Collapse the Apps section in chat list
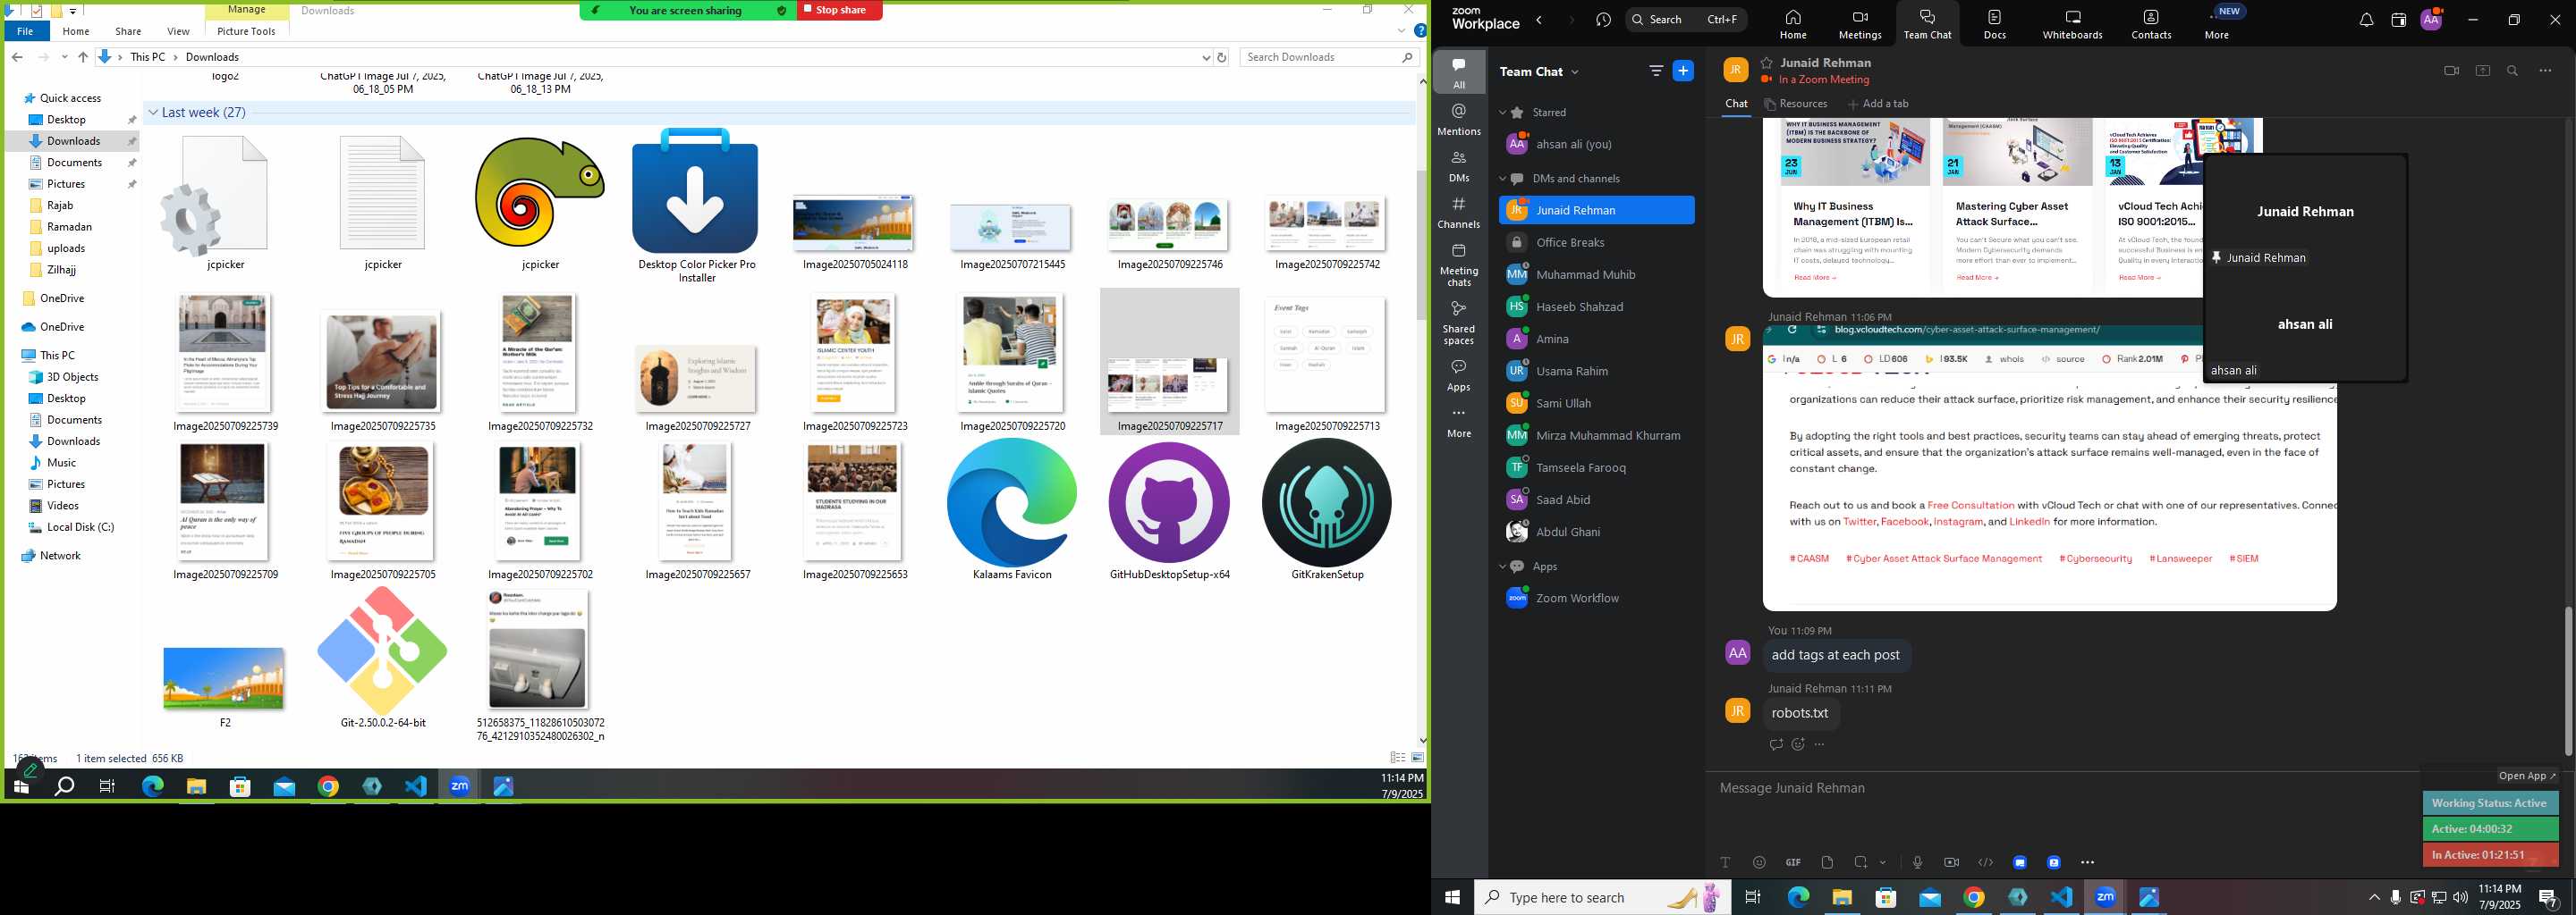2576x915 pixels. tap(1502, 567)
